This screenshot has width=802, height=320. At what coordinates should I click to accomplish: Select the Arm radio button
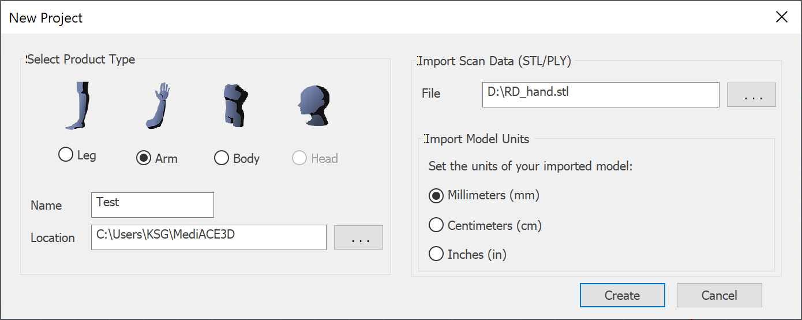point(157,158)
